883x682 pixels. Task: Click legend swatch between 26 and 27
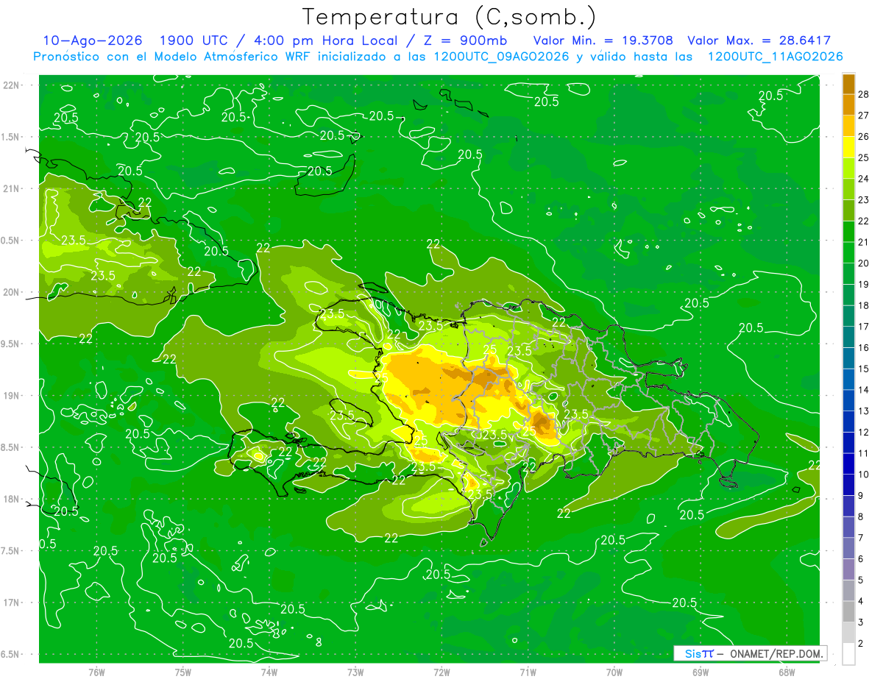[848, 127]
